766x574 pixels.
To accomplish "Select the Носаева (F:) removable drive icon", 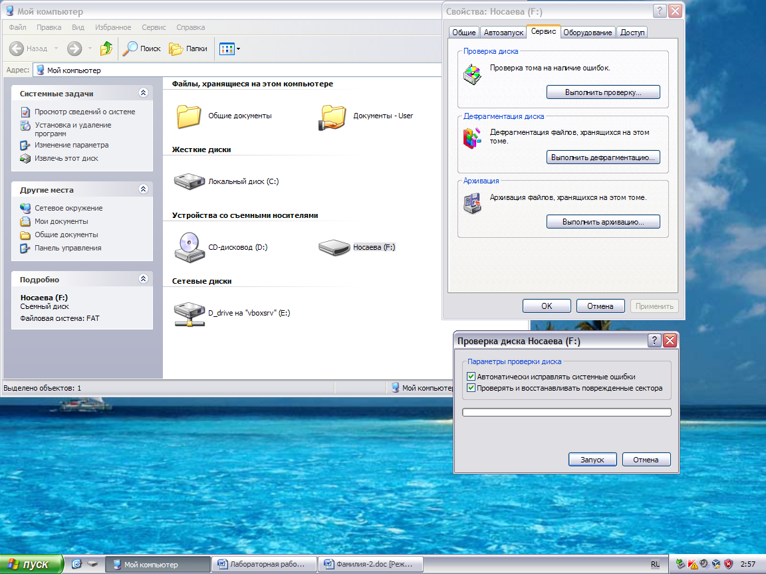I will (x=334, y=247).
